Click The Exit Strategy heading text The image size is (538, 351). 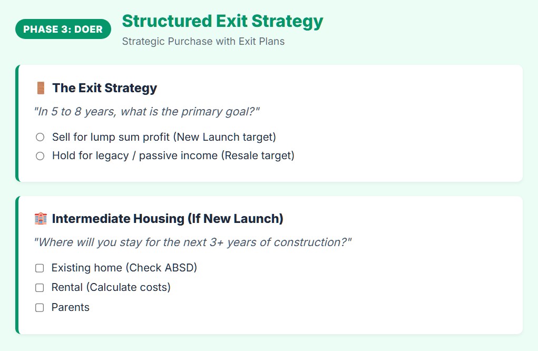tap(104, 88)
